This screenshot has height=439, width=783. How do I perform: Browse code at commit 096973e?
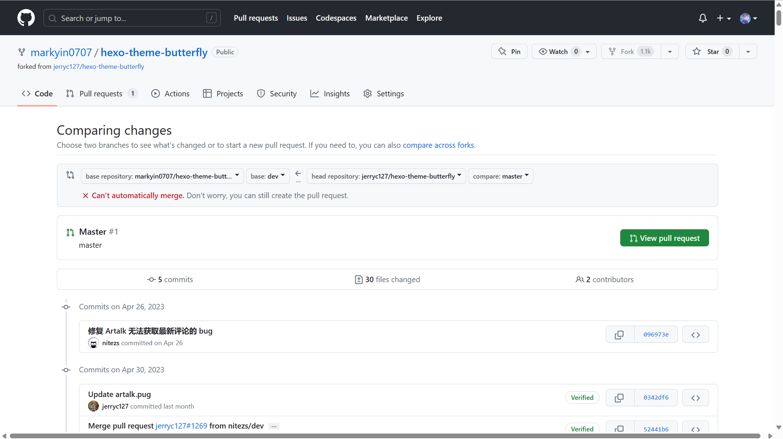click(695, 334)
